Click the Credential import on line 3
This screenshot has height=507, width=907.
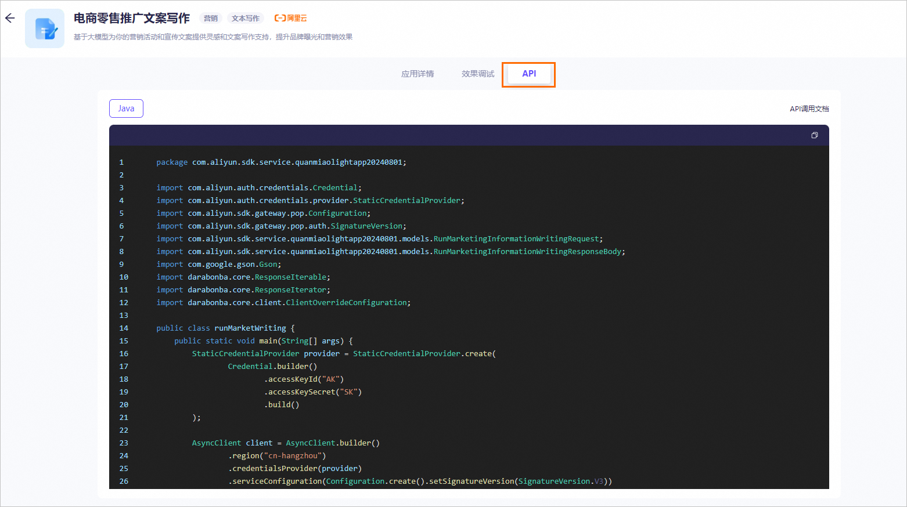point(259,188)
